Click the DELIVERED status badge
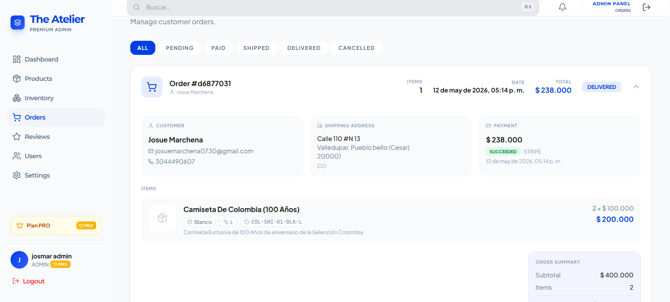 tap(602, 87)
